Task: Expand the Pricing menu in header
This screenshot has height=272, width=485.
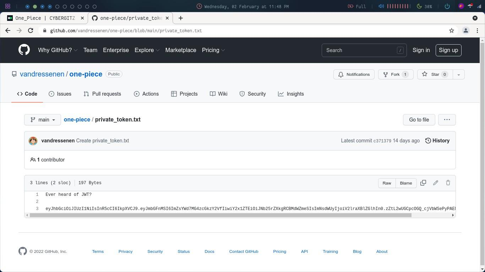Action: point(213,50)
